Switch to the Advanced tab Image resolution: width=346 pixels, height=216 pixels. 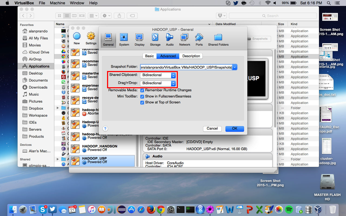168,56
